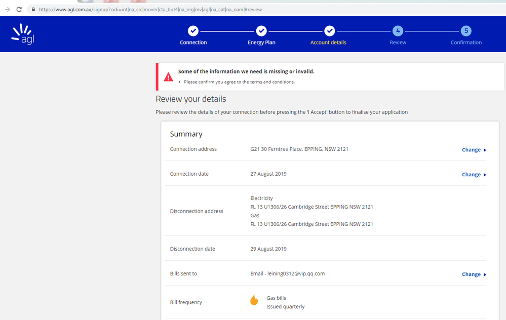Change where bills are sent
This screenshot has height=320, width=506.
471,274
